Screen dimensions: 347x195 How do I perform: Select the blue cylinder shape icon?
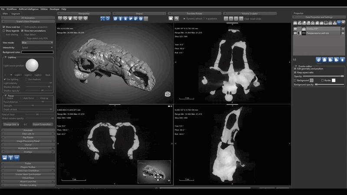point(121,19)
